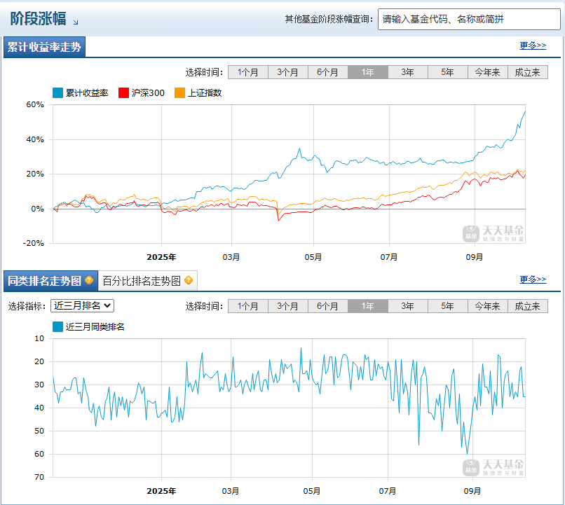This screenshot has height=505, width=565.
Task: Select the 累计收益率走势 tab
Action: (44, 47)
